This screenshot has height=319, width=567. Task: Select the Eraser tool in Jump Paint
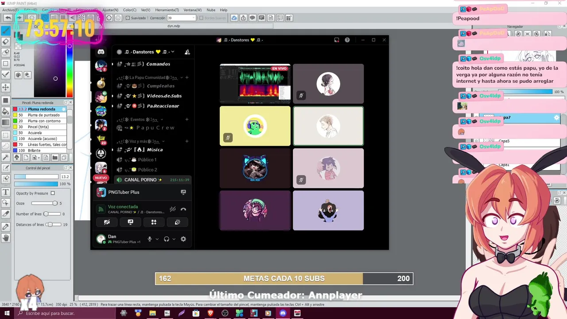(6, 42)
